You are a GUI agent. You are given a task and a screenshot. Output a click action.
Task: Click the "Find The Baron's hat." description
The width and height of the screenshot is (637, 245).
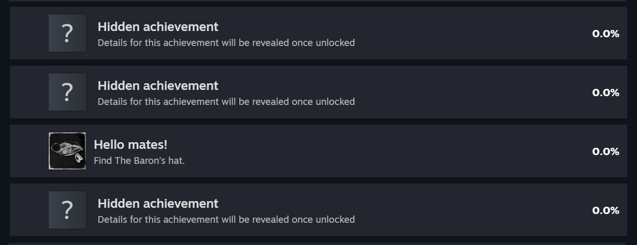point(139,161)
